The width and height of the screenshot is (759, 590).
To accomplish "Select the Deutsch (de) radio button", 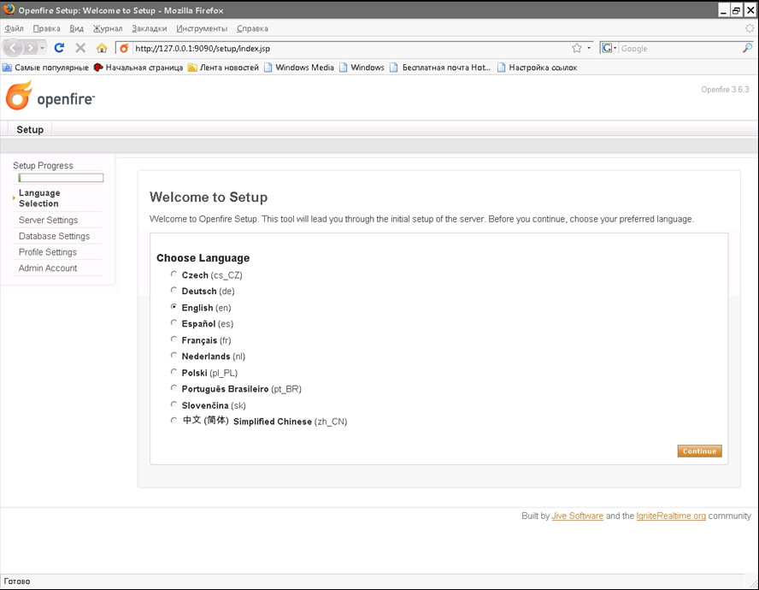I will click(x=174, y=290).
